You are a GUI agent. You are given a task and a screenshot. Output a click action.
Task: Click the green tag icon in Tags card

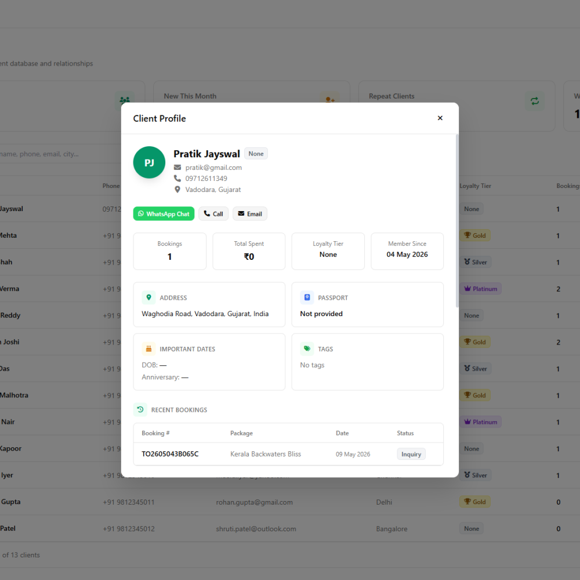pos(307,349)
